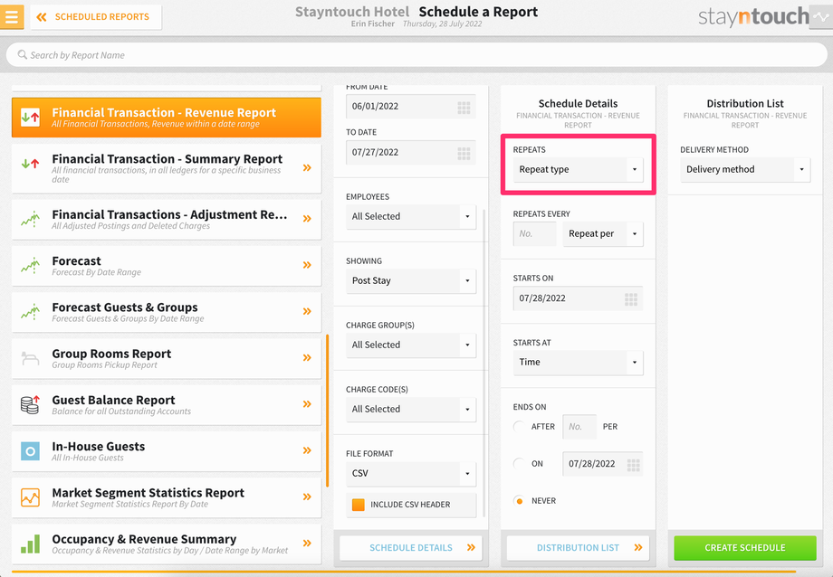Open the Repeats type dropdown
833x577 pixels.
pyautogui.click(x=578, y=169)
